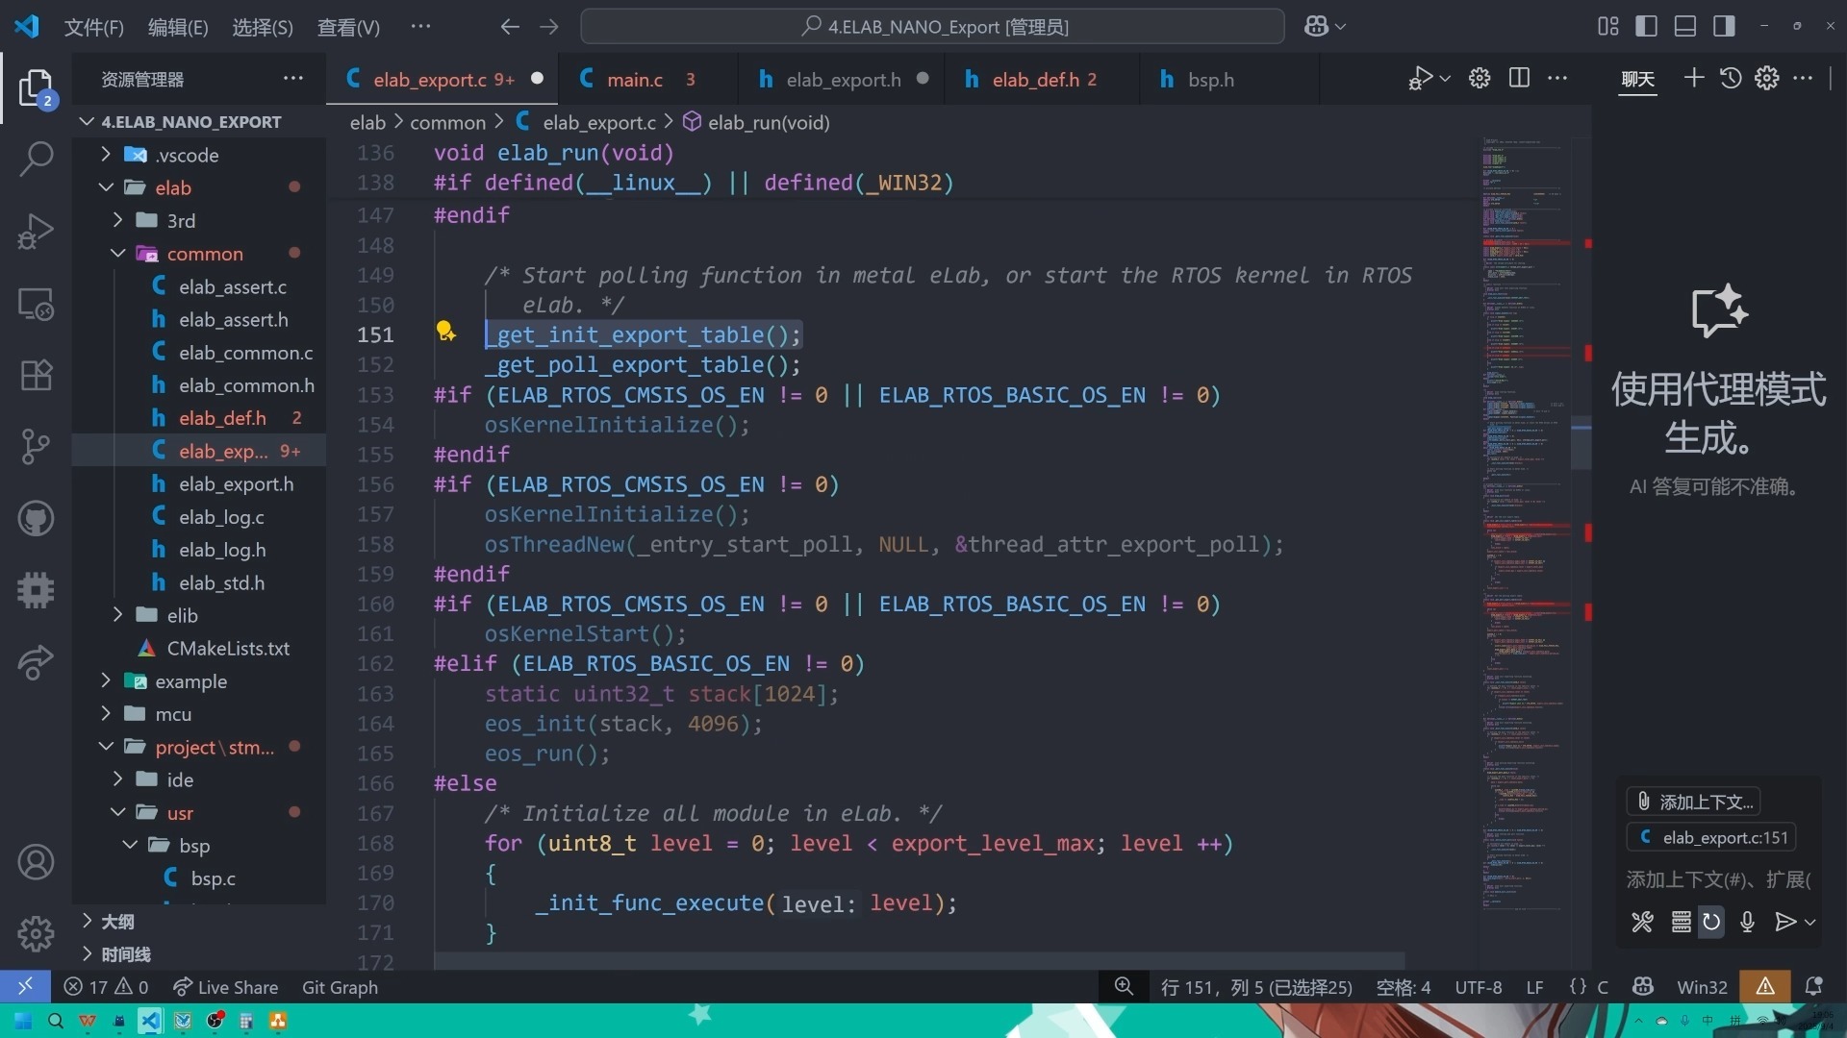The height and width of the screenshot is (1038, 1847).
Task: Open GitHub view in activity bar
Action: tap(36, 519)
